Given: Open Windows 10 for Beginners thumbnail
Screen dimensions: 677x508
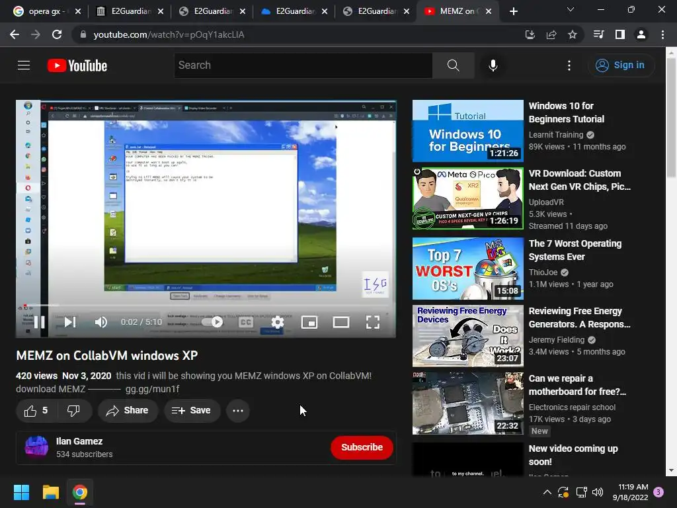Looking at the screenshot, I should coord(468,131).
